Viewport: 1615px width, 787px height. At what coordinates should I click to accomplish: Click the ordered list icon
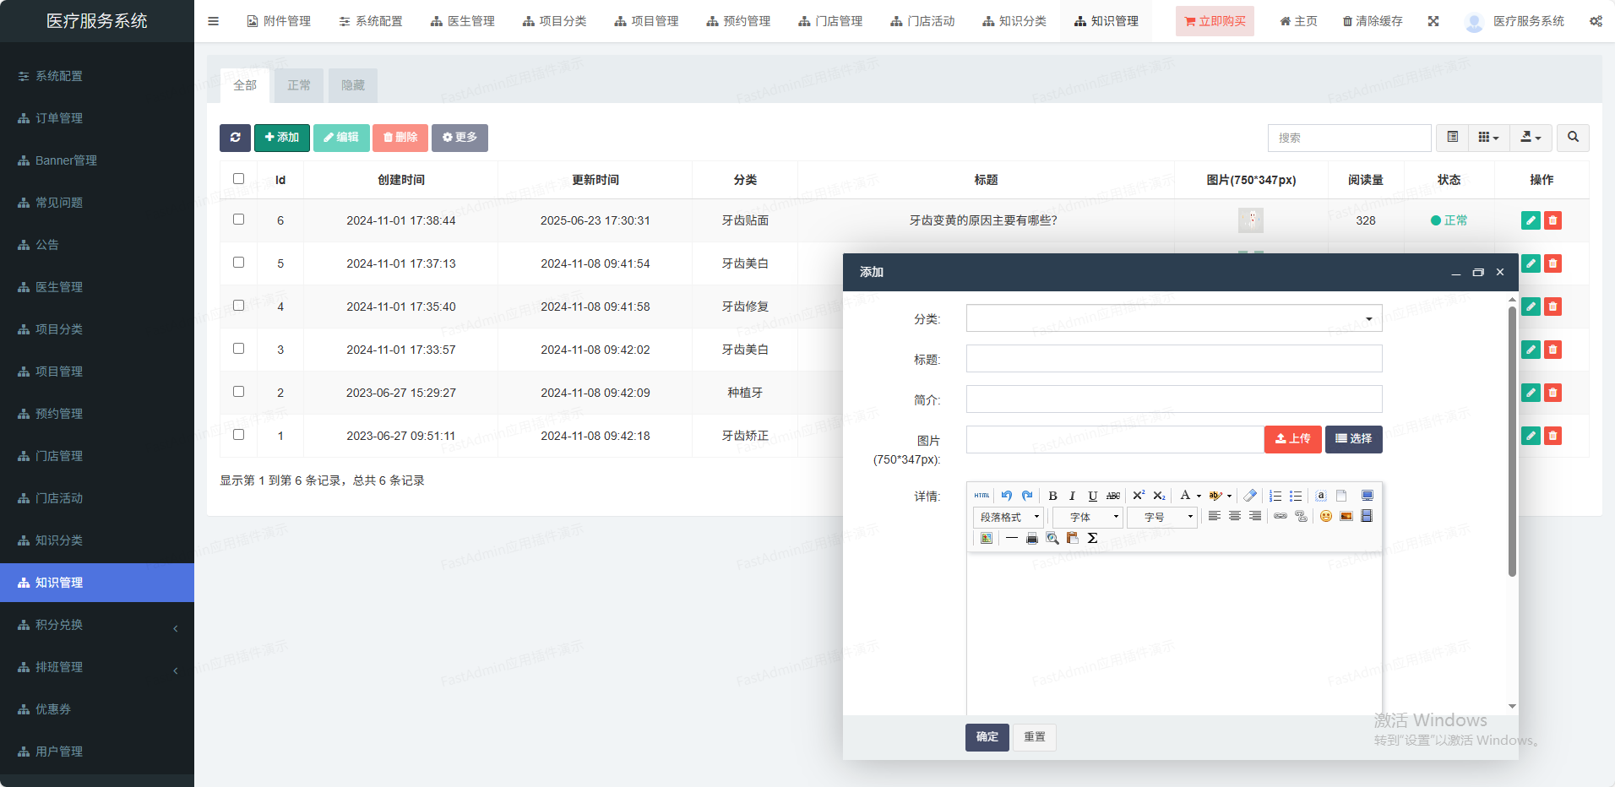point(1275,496)
